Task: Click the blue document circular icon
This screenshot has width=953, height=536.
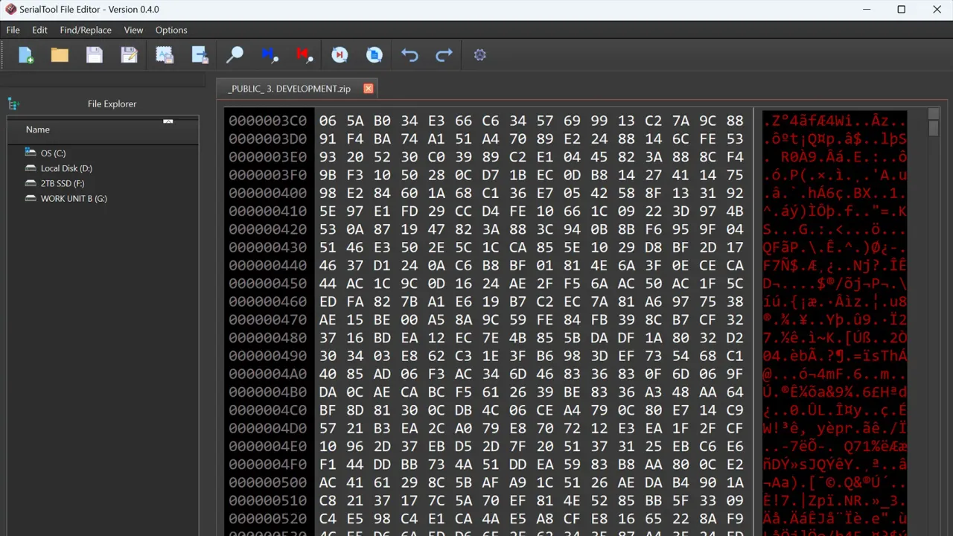Action: tap(374, 55)
